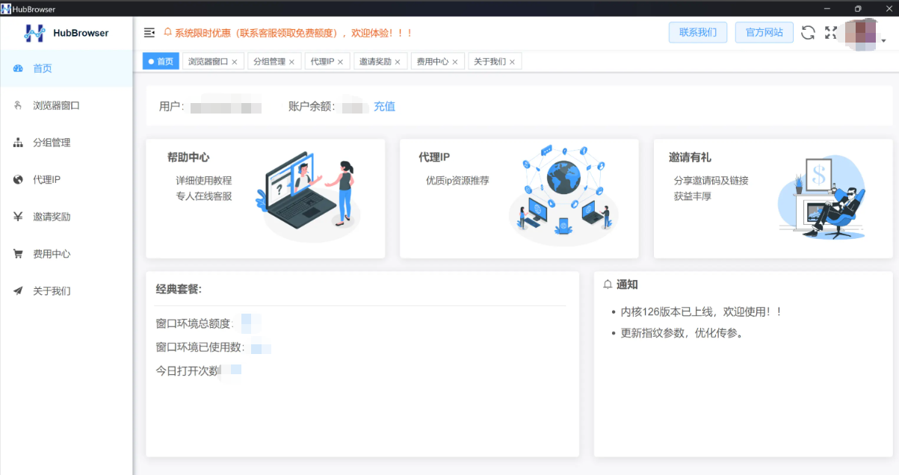The image size is (899, 475).
Task: Click the paper plane icon beside 关于我们
Action: click(x=18, y=291)
